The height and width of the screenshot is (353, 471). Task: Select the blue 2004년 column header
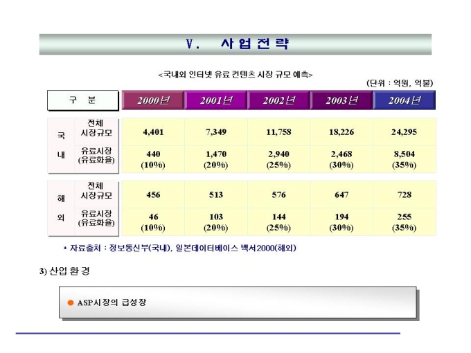click(405, 100)
